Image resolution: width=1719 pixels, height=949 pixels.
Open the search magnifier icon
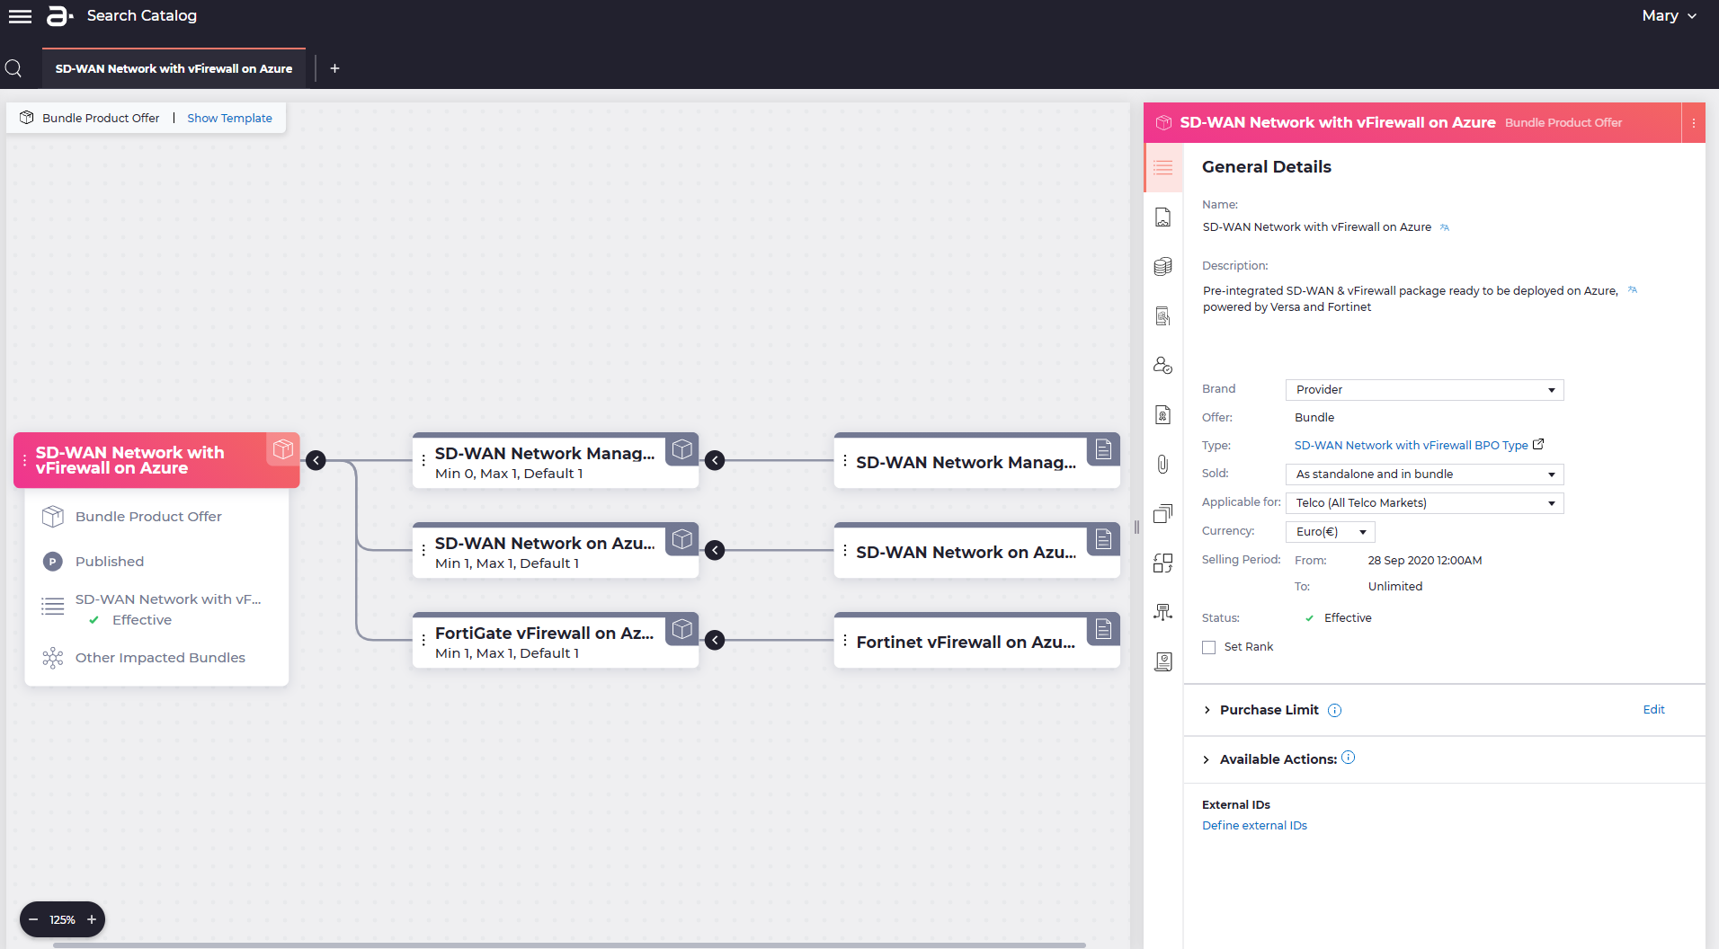pyautogui.click(x=13, y=68)
